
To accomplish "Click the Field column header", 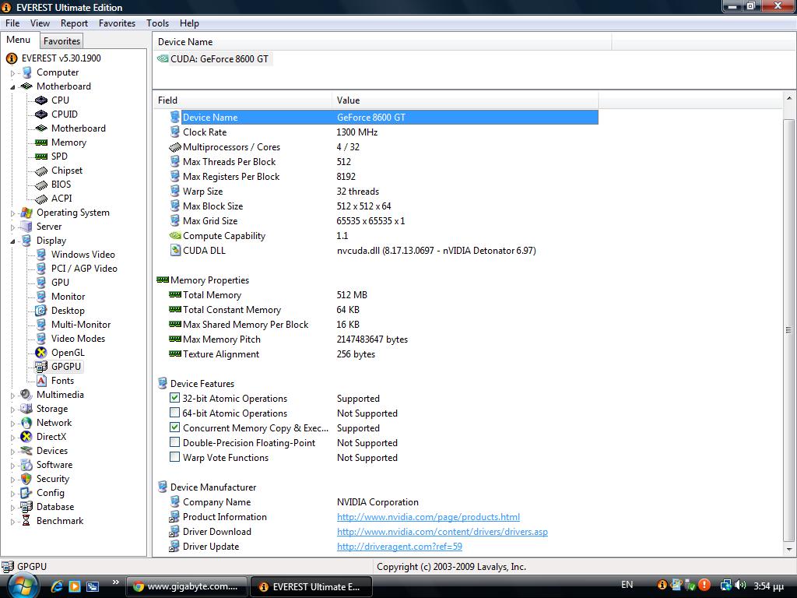I will click(x=243, y=100).
